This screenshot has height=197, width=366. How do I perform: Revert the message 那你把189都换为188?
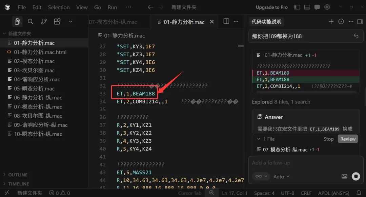pyautogui.click(x=356, y=36)
